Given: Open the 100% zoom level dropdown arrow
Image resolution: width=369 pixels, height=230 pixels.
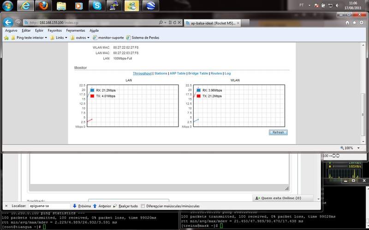Looking at the screenshot, I should click(x=358, y=148).
